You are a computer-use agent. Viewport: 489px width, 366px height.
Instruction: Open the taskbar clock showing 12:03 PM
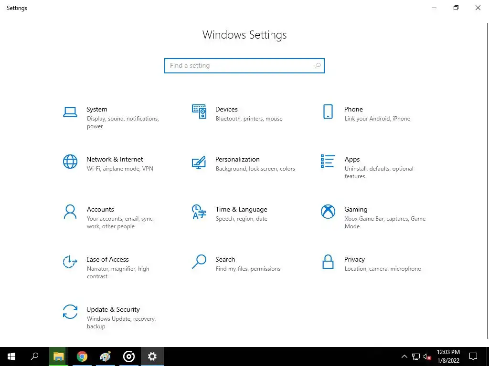pos(448,356)
